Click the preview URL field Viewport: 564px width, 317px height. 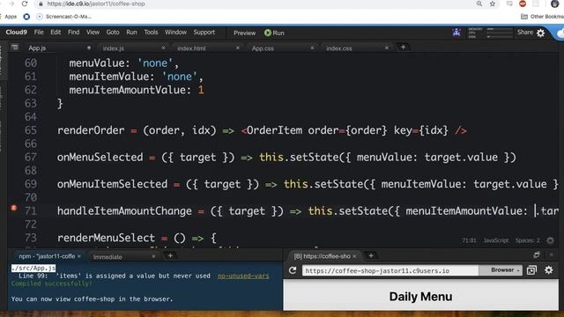[390, 270]
